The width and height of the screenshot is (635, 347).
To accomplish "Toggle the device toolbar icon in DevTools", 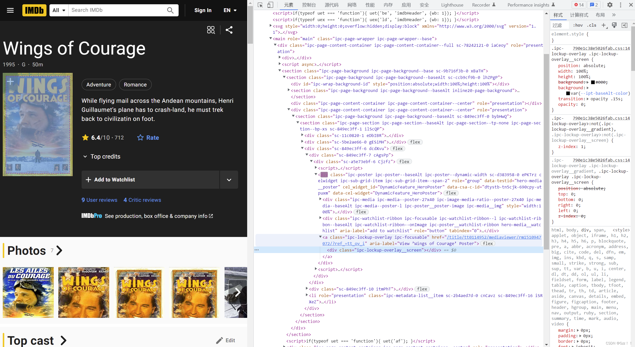I will (270, 5).
